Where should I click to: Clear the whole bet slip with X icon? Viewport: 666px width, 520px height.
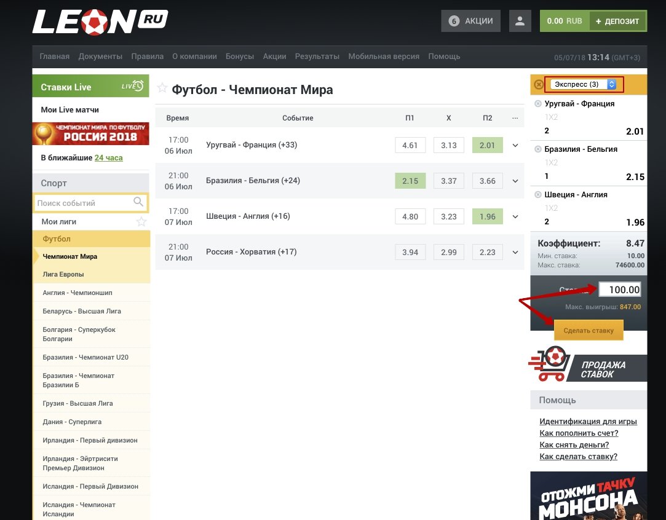[539, 84]
